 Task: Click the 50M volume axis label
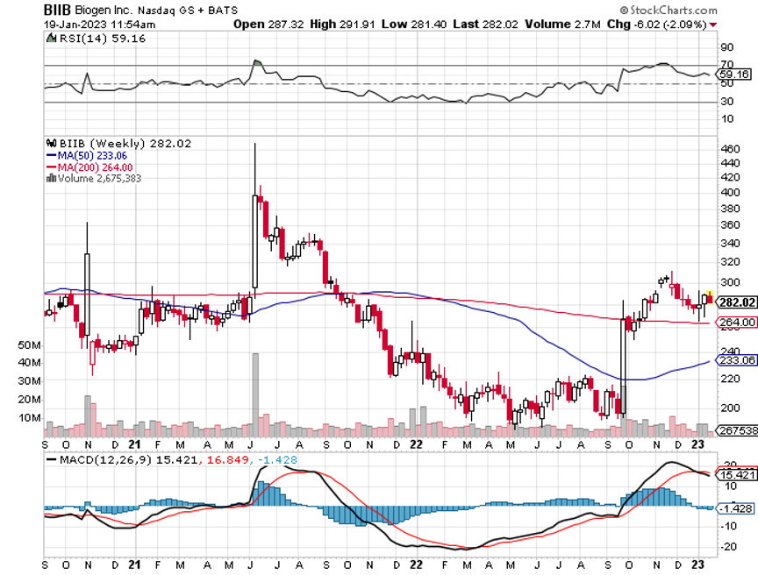pyautogui.click(x=30, y=345)
